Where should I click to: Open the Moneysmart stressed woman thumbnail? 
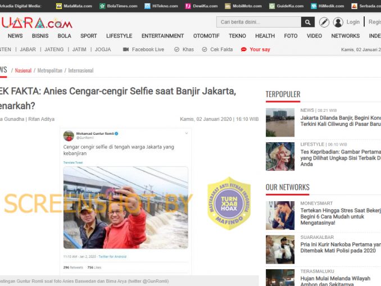point(280,215)
